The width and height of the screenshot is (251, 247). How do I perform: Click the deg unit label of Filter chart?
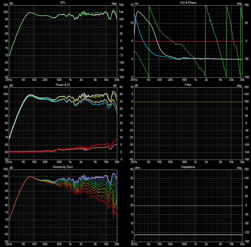(239, 86)
